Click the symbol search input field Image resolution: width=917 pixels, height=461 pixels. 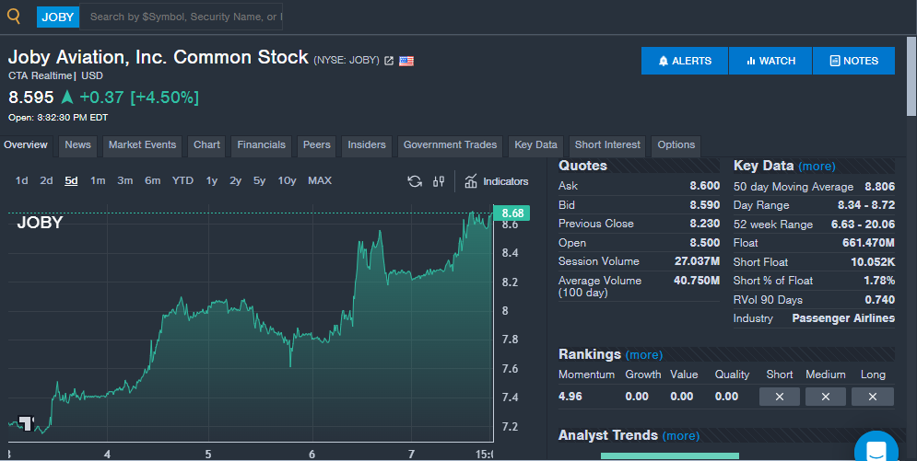coord(182,17)
